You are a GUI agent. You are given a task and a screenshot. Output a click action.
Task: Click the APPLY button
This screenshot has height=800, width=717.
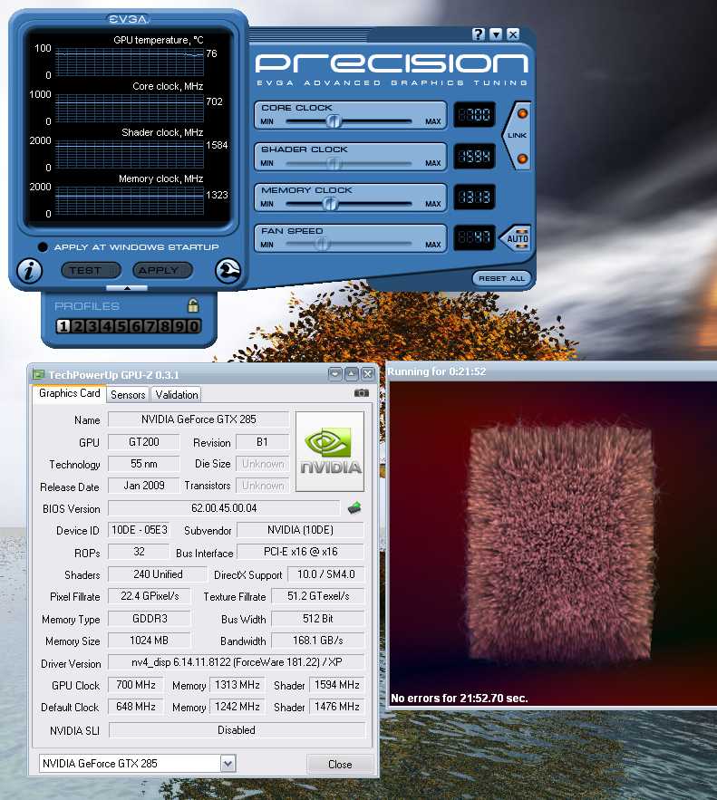pos(163,270)
